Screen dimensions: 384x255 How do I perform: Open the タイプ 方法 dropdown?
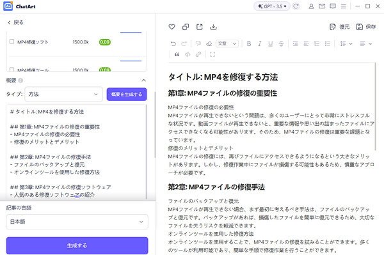point(63,94)
